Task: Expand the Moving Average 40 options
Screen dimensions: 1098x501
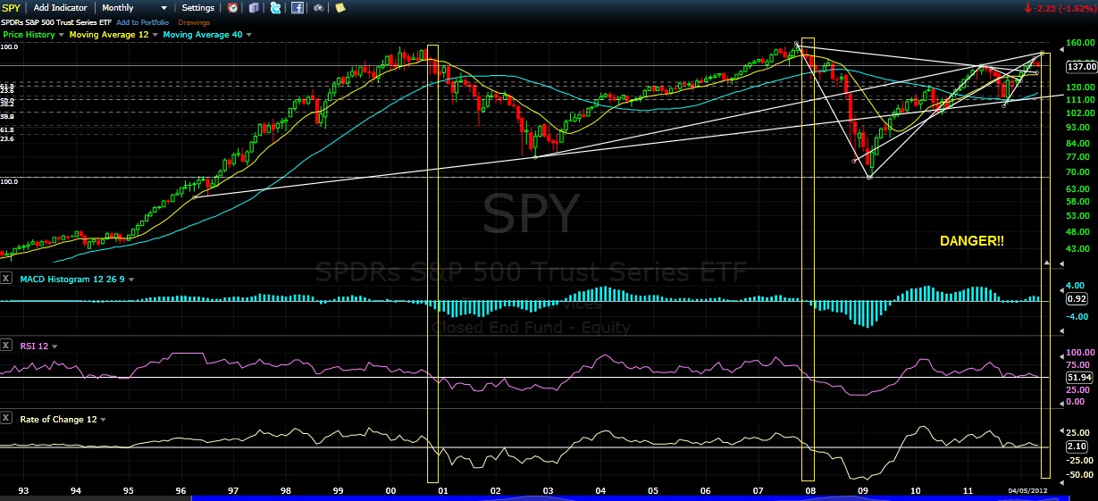Action: click(249, 35)
